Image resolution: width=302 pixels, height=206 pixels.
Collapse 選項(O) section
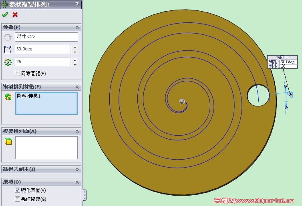77,182
